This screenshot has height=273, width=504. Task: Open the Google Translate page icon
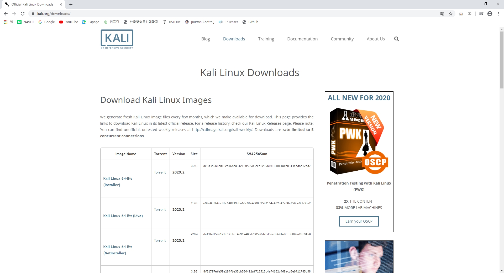[x=442, y=14]
